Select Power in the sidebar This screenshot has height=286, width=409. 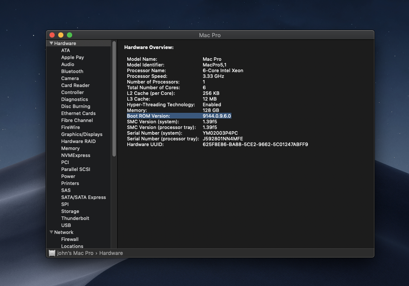[68, 176]
